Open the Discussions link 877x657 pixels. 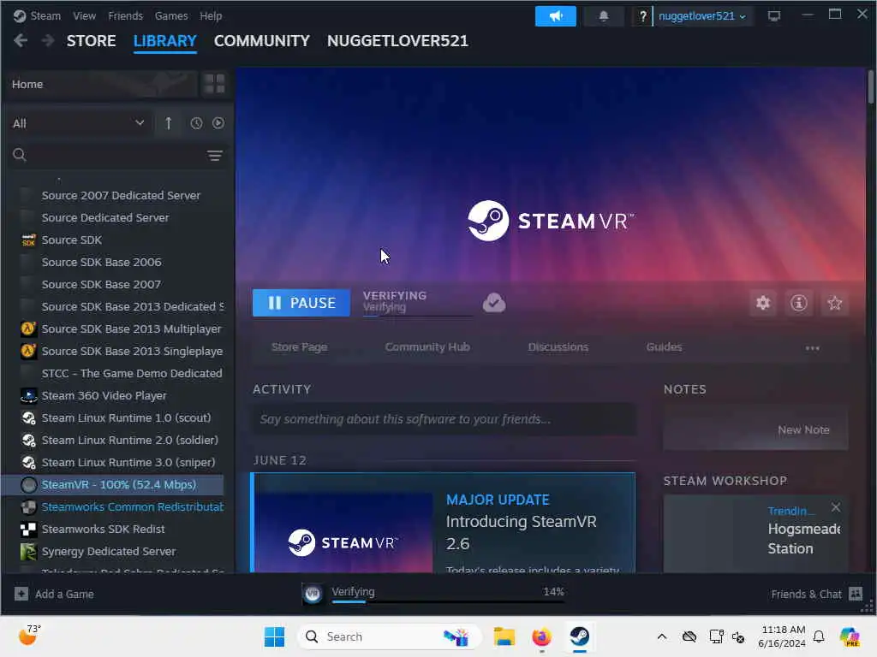click(x=558, y=347)
